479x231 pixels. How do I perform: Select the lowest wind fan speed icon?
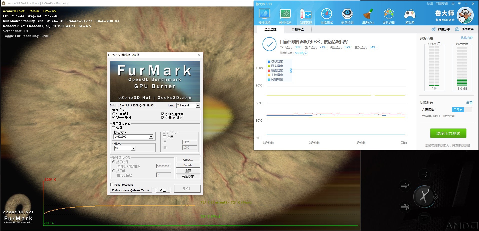click(x=424, y=175)
